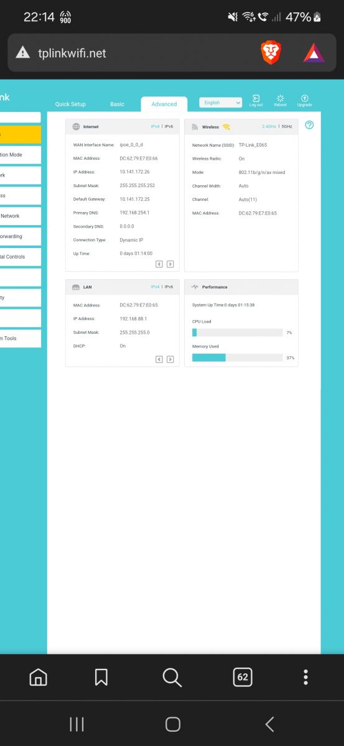Open the English language dropdown

click(221, 103)
